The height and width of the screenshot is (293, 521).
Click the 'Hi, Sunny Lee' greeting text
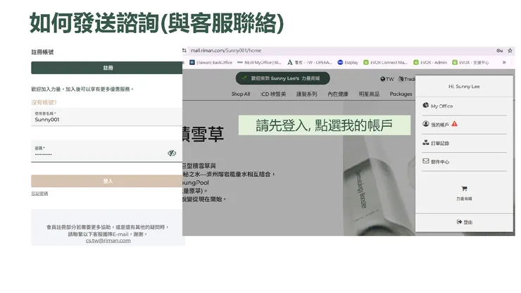[464, 87]
